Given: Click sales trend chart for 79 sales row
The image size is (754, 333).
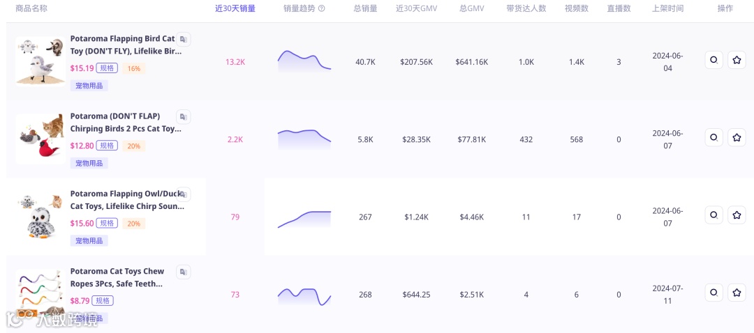Looking at the screenshot, I should tap(304, 219).
